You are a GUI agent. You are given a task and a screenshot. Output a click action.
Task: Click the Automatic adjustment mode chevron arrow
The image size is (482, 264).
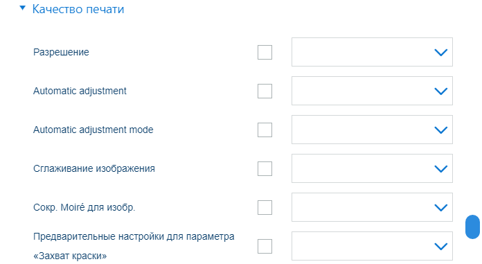coord(441,130)
